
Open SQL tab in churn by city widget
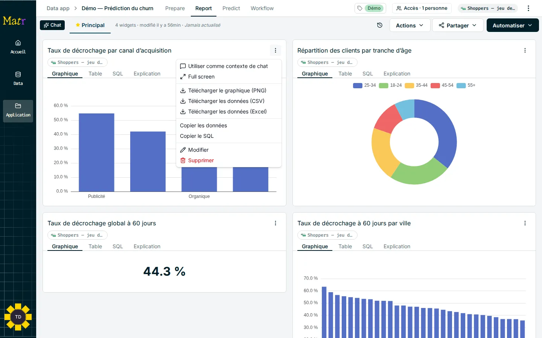pyautogui.click(x=368, y=246)
